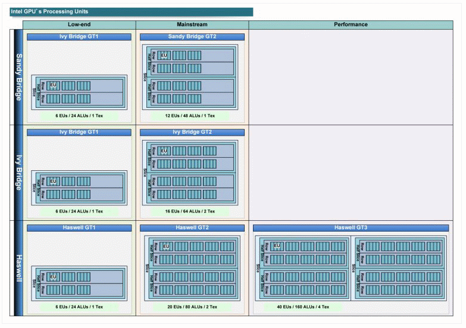The image size is (466, 328).
Task: Click the vertical "Sandy Bridge" row label
Action: pyautogui.click(x=18, y=77)
